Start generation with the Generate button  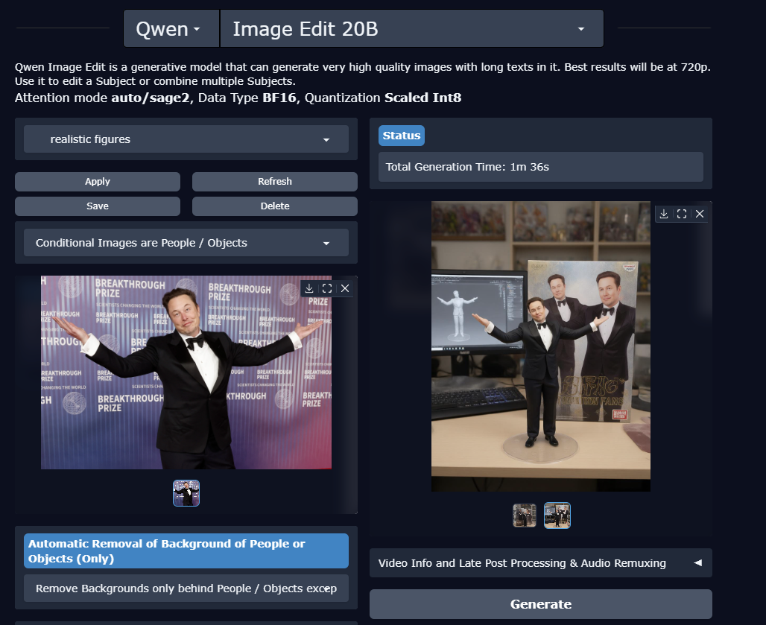(540, 604)
